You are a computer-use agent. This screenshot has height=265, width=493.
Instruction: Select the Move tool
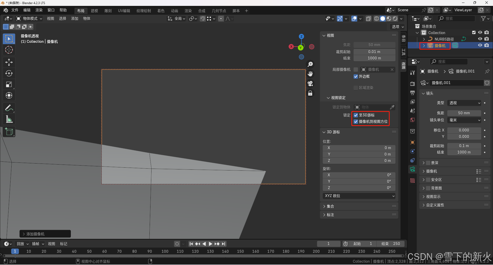9,62
